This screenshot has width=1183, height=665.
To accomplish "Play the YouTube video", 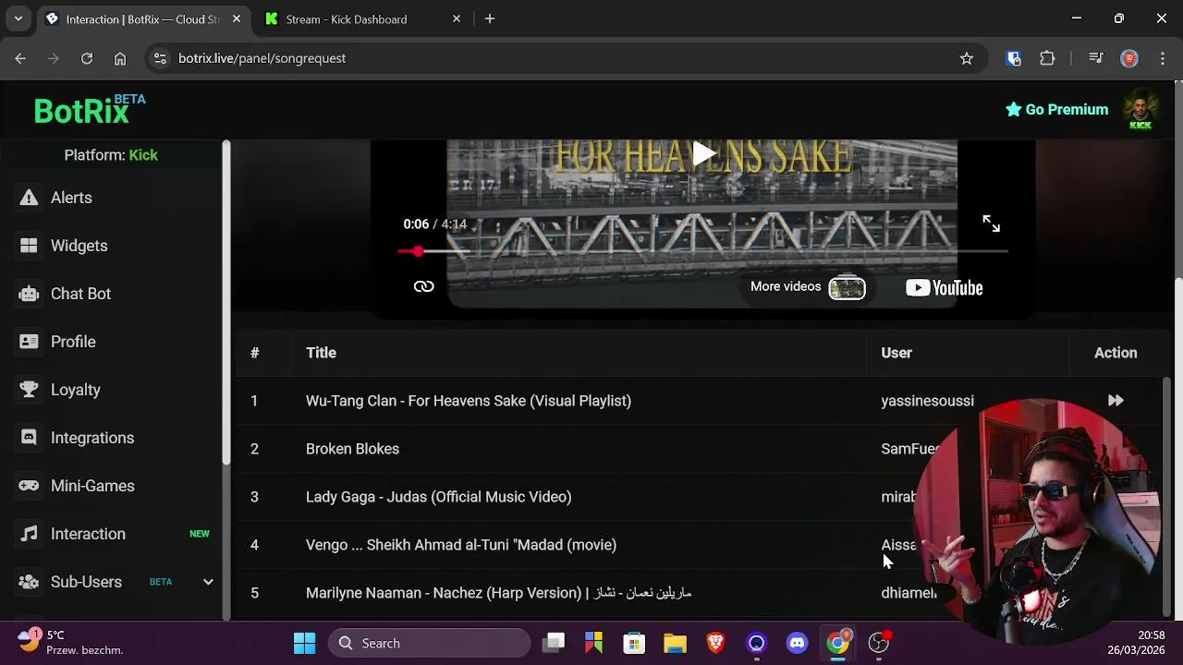I will coord(702,153).
